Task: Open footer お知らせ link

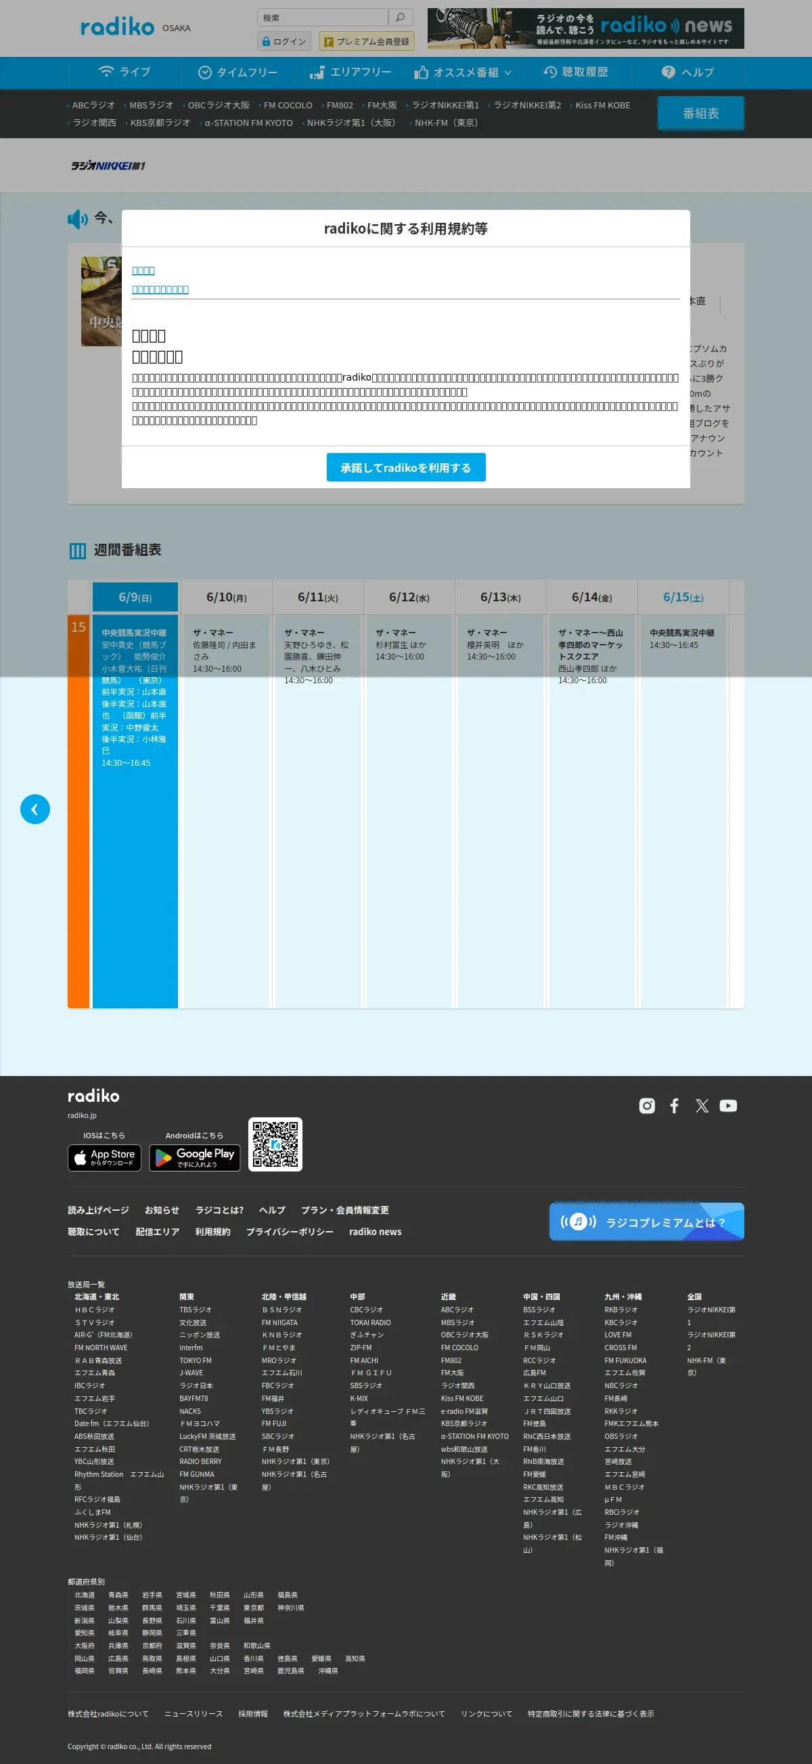Action: [162, 1210]
